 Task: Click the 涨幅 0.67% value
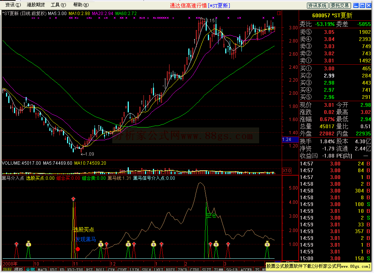pyautogui.click(x=327, y=119)
